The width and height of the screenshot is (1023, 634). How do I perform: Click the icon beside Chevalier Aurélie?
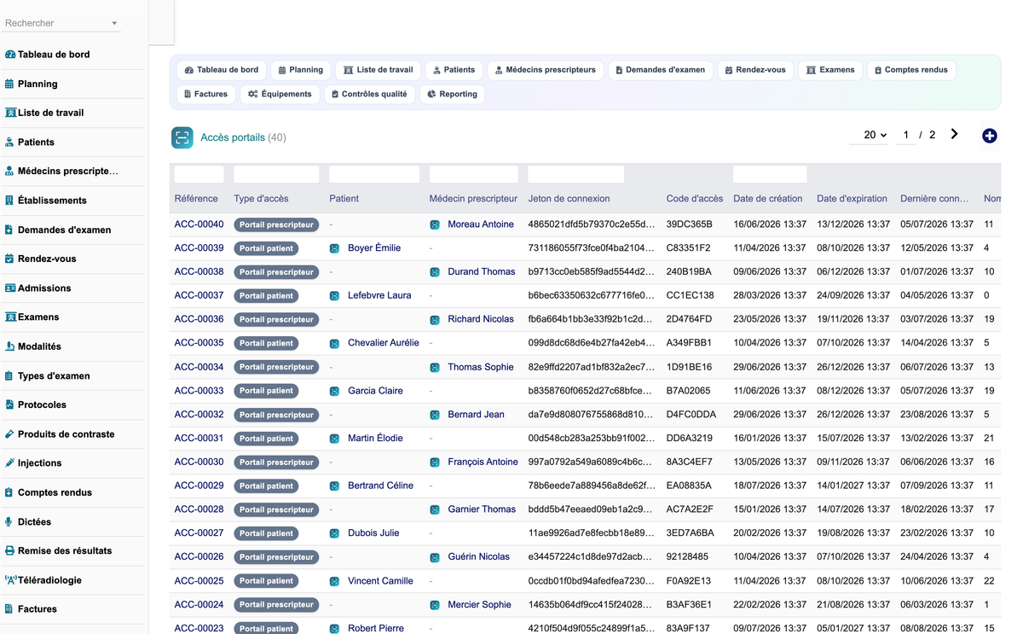click(x=335, y=343)
